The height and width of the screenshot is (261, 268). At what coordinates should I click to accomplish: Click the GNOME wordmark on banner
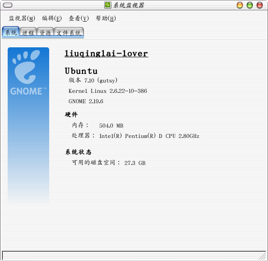click(x=28, y=91)
